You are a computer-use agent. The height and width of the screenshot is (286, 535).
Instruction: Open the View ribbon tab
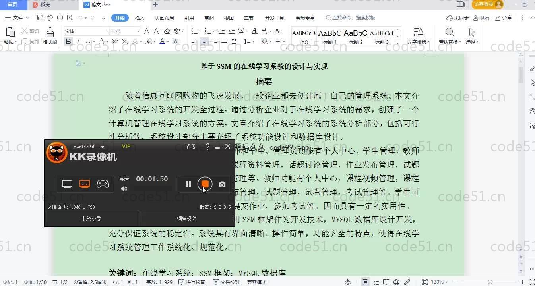(229, 18)
